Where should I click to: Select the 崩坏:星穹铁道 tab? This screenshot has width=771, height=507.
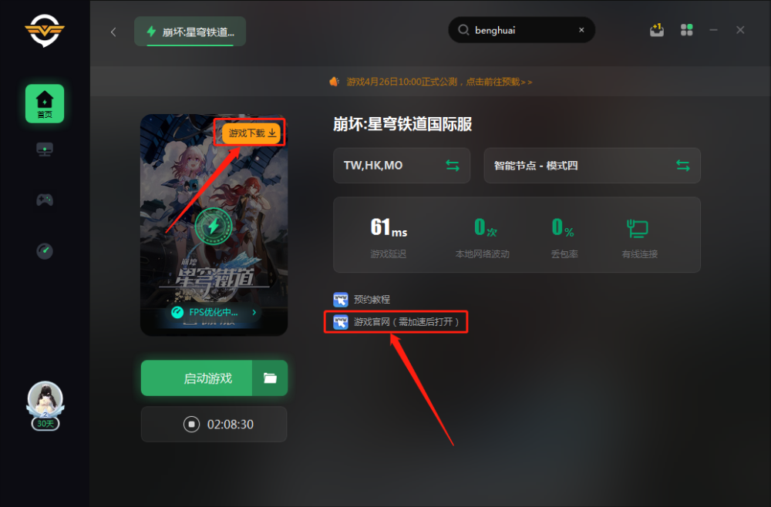point(190,32)
